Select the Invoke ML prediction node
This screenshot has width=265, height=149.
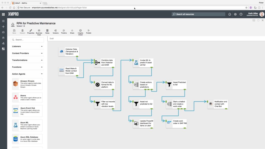(x=143, y=63)
